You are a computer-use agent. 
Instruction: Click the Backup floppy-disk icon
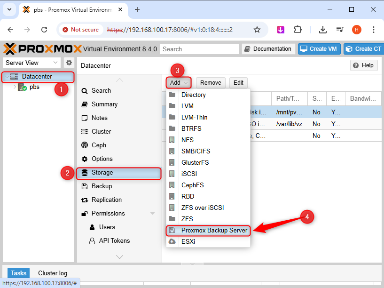click(85, 186)
